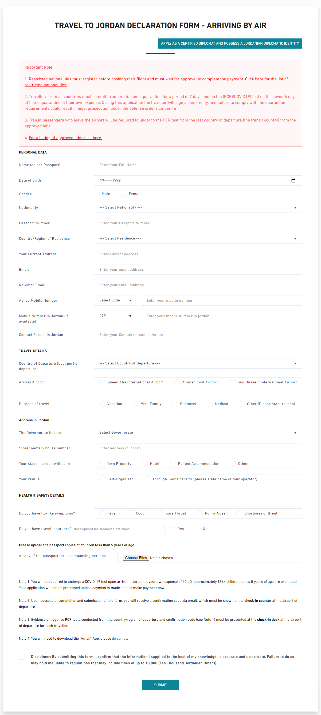Expand Select Country of Departure dropdown
This screenshot has height=715, width=321.
tap(198, 364)
